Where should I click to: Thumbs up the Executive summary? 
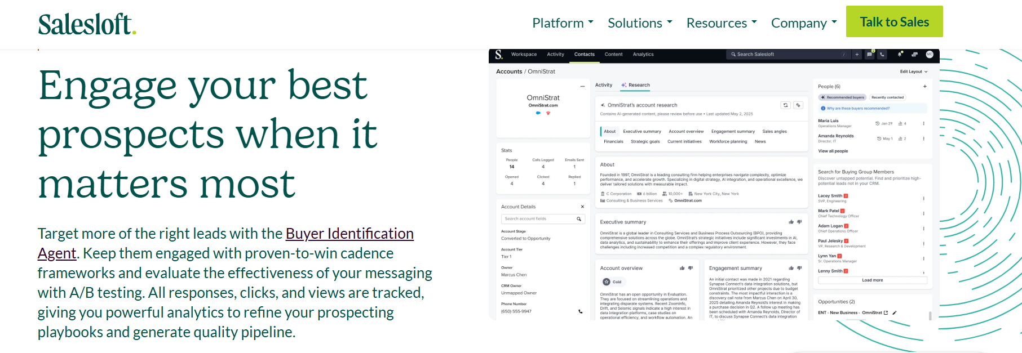791,222
